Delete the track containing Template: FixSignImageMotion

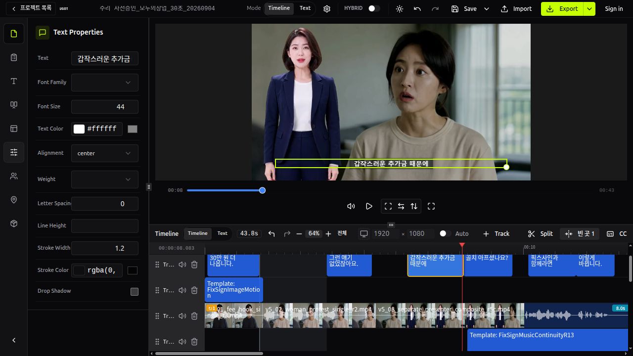pos(194,290)
